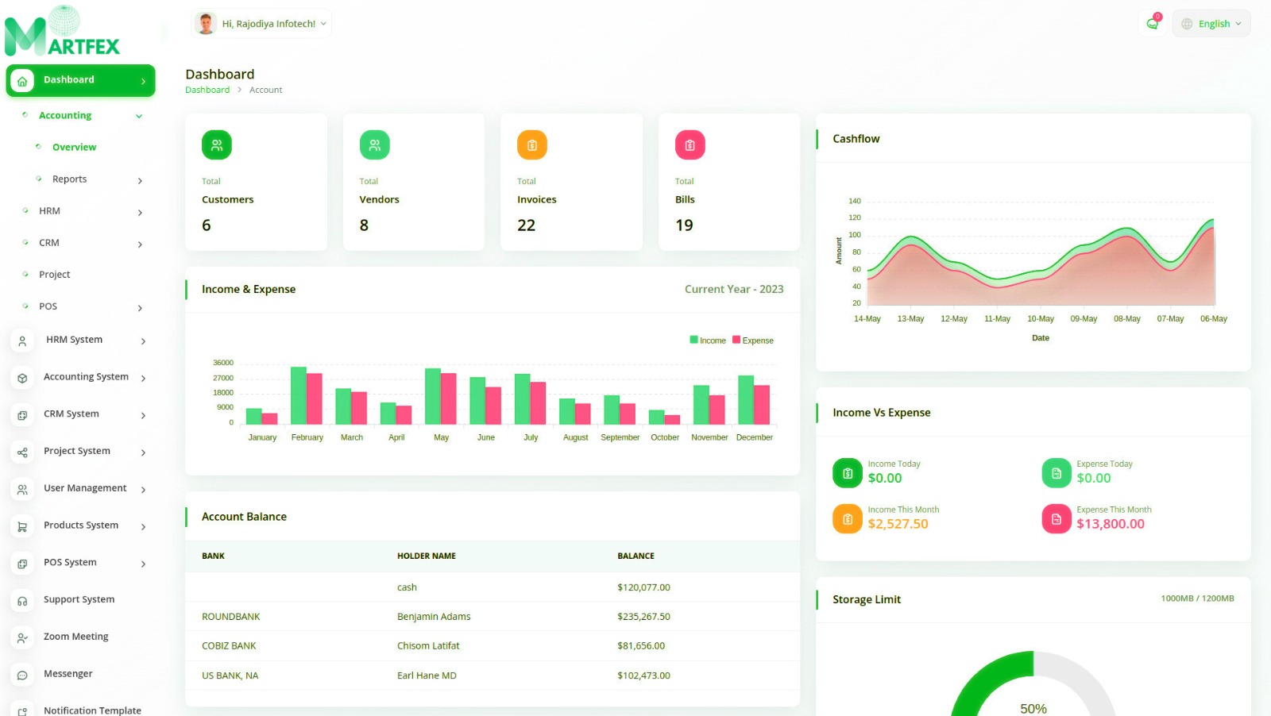Open the English language dropdown
Image resolution: width=1271 pixels, height=716 pixels.
(x=1211, y=24)
